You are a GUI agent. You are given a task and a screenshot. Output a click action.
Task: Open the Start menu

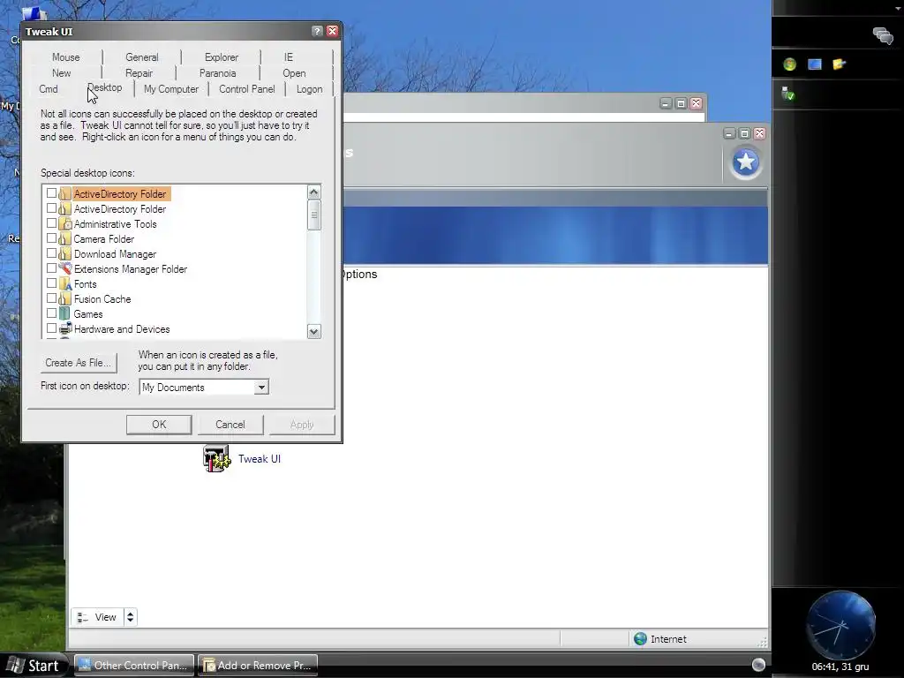click(x=34, y=666)
